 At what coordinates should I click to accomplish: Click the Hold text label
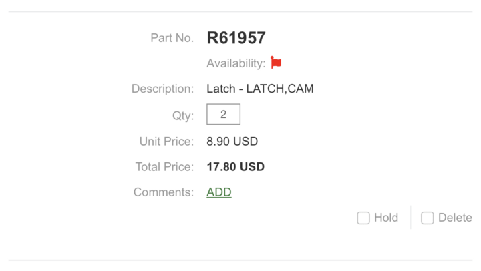(386, 218)
